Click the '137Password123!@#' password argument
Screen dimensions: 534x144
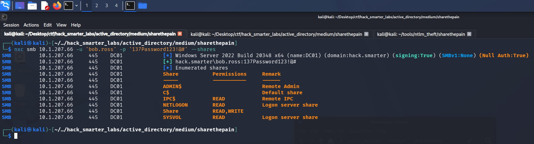158,49
